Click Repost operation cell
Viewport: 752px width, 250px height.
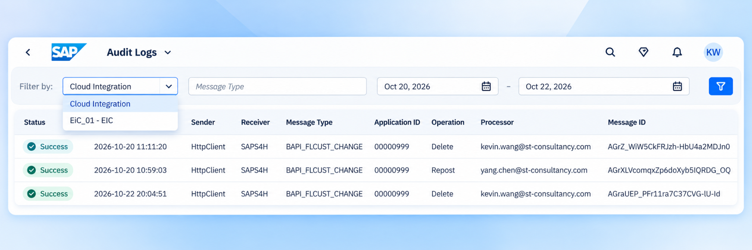[x=443, y=170]
